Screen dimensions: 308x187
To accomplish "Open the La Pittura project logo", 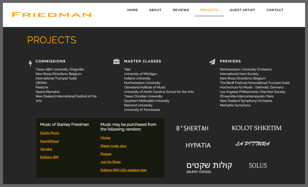I will pyautogui.click(x=252, y=144).
